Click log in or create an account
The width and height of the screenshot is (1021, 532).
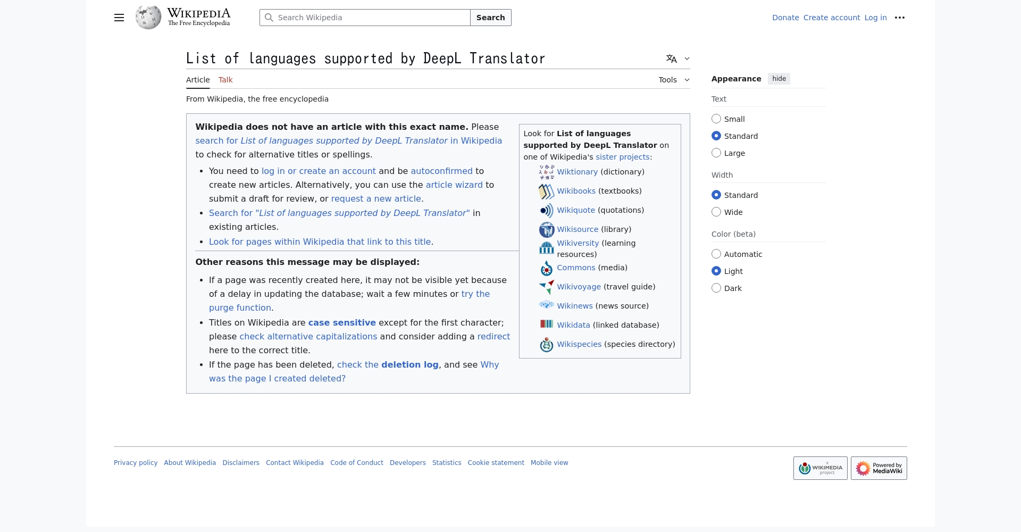point(319,171)
